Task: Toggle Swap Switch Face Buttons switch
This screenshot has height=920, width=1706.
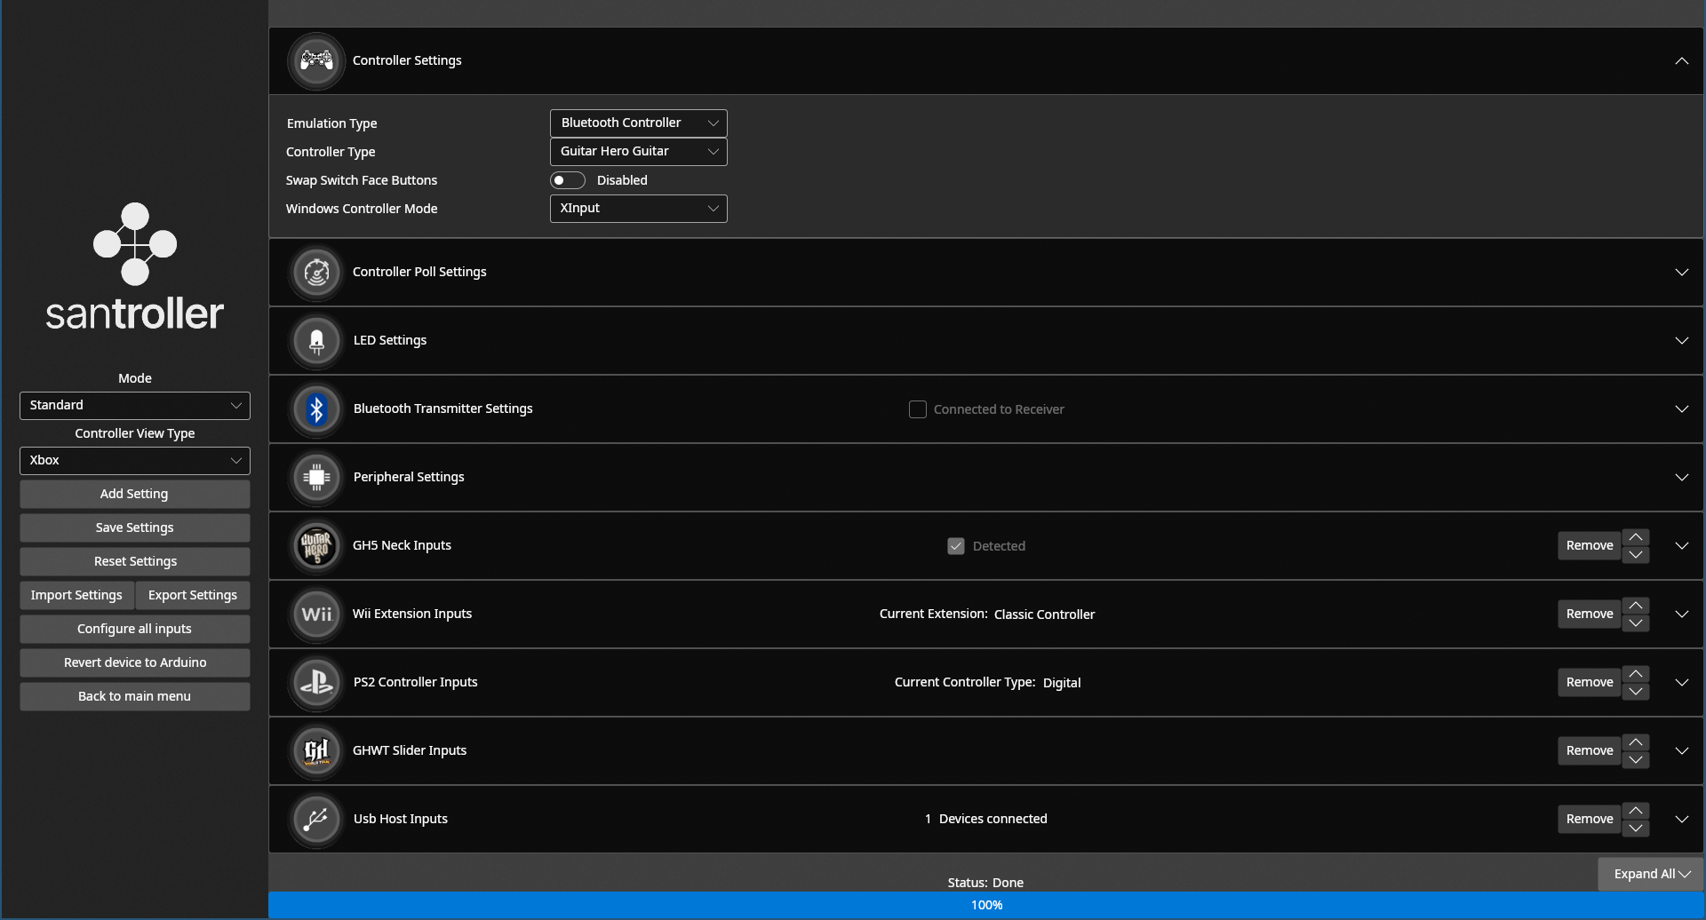Action: (568, 180)
